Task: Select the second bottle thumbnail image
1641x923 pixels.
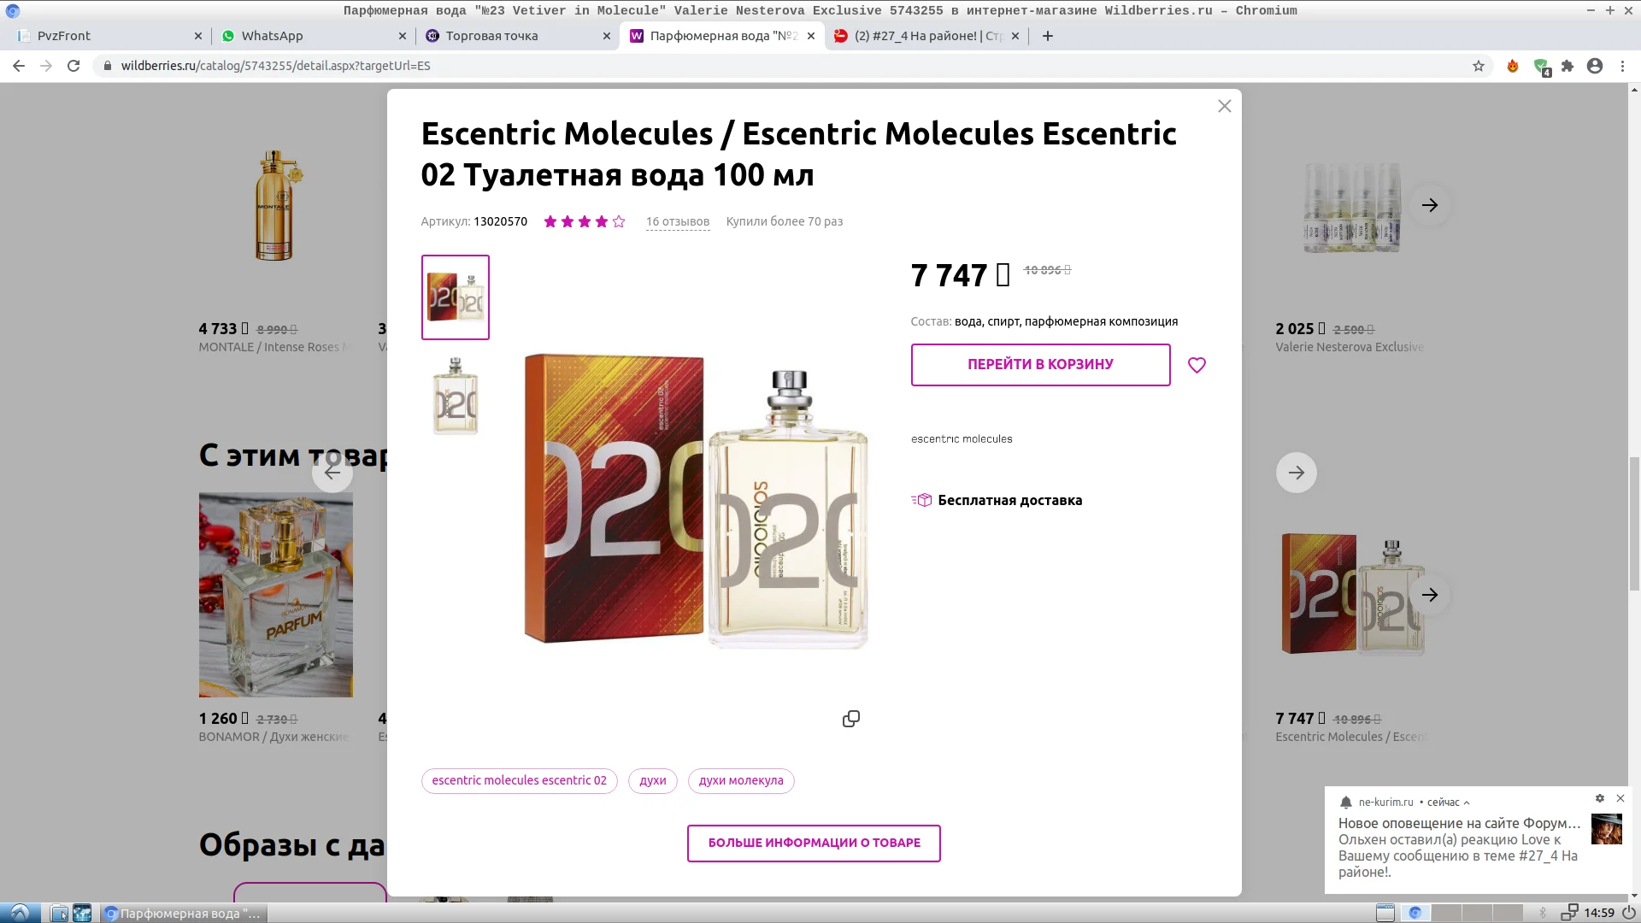Action: coord(455,397)
